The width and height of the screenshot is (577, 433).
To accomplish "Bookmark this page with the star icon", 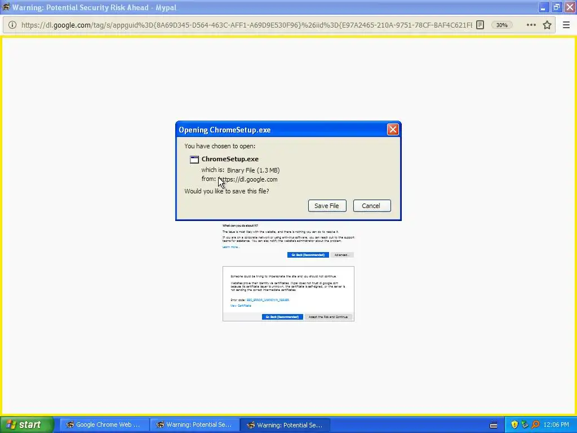I will [x=547, y=25].
